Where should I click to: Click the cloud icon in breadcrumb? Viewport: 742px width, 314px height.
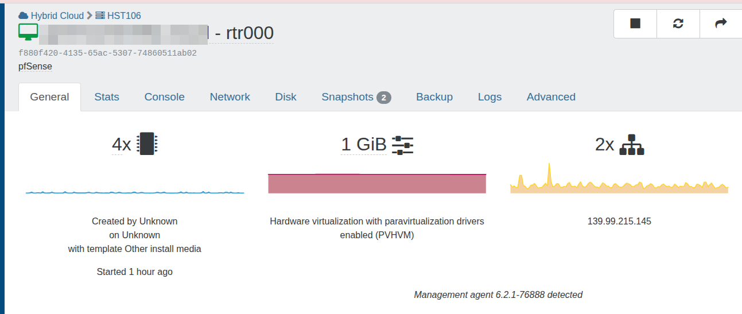(24, 15)
